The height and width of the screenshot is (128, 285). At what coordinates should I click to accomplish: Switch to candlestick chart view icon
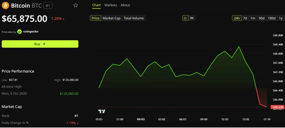[x=192, y=18]
